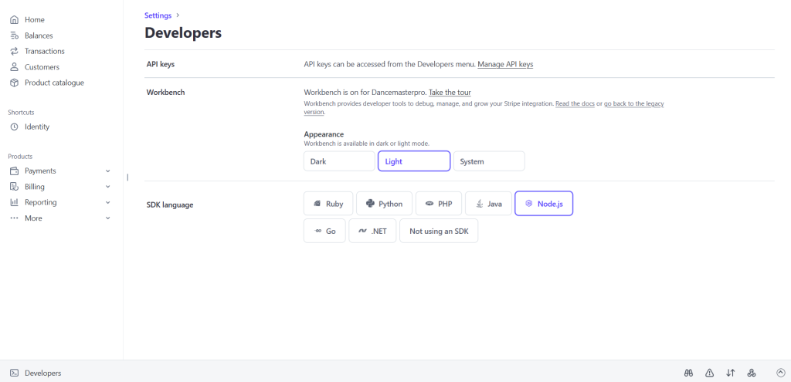Open Balances in the sidebar
This screenshot has width=791, height=382.
tap(39, 35)
